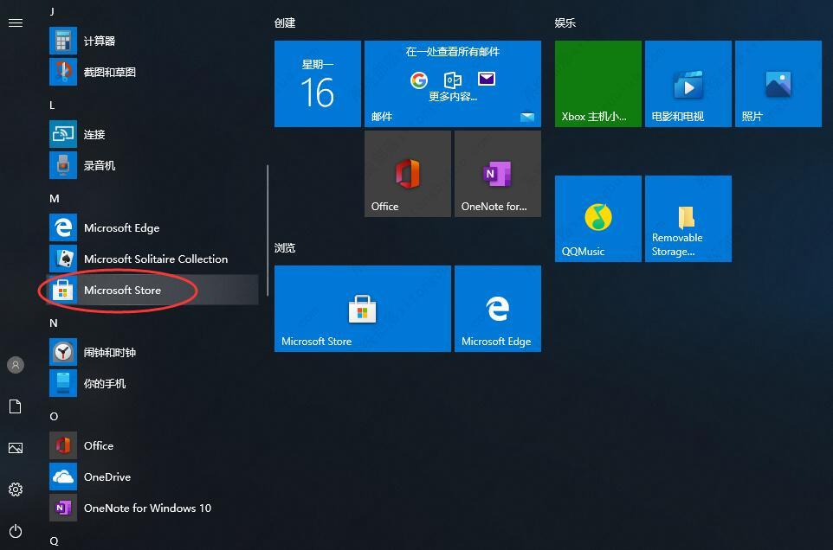Open the 闹钟和时钟 alarms app
The width and height of the screenshot is (833, 550).
[109, 352]
